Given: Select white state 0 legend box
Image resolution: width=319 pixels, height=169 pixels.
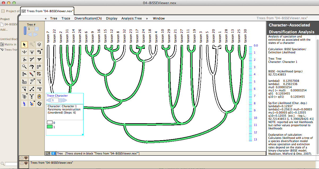Looking at the screenshot, I should pyautogui.click(x=50, y=123).
